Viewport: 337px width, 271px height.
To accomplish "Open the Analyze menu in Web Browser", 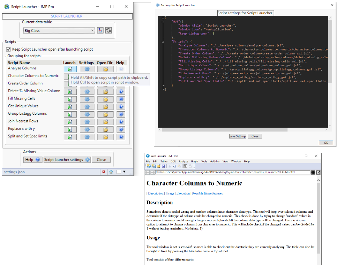I will 183,161.
